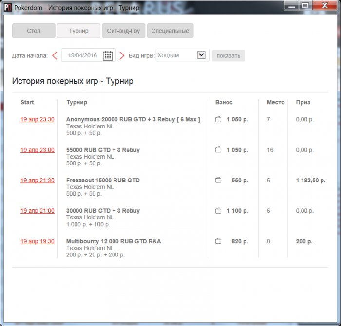Switch to the Сит-энд-Гоу tab
This screenshot has width=341, height=326.
point(123,31)
